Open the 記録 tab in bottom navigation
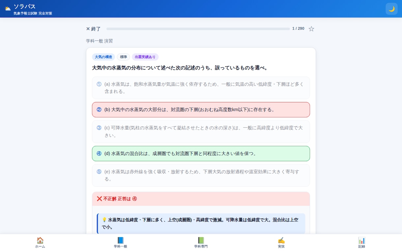Viewport: 402px width, 251px height. [x=362, y=242]
